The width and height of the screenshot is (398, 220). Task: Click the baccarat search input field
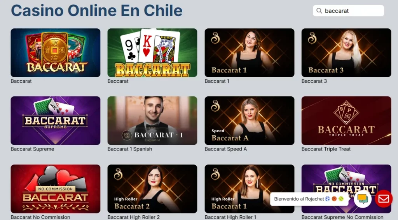coord(348,10)
